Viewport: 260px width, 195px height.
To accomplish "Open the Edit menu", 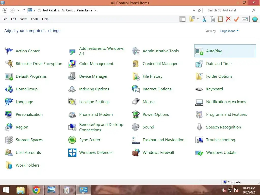I will [x=14, y=19].
